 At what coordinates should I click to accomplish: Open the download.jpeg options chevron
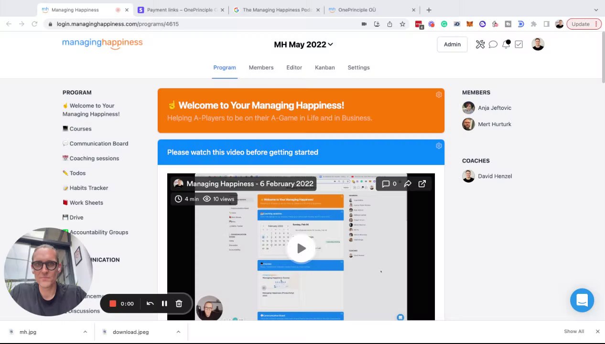coord(178,332)
